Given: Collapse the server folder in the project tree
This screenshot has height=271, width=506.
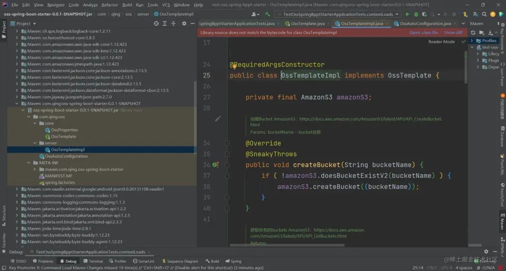Looking at the screenshot, I should coord(35,143).
